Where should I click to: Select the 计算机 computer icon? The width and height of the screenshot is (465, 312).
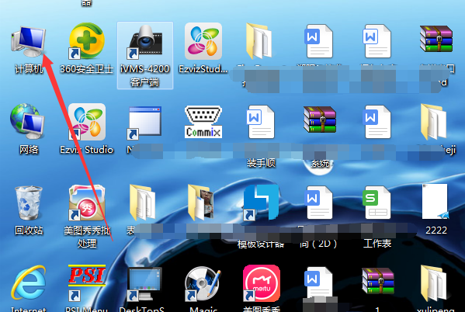[x=29, y=41]
